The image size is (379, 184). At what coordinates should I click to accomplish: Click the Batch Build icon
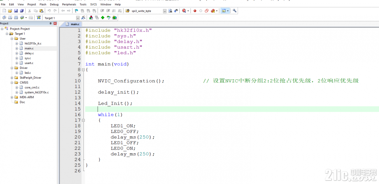click(22, 17)
